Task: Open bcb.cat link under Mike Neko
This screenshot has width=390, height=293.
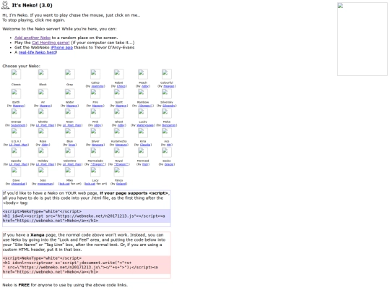Action: pyautogui.click(x=64, y=184)
